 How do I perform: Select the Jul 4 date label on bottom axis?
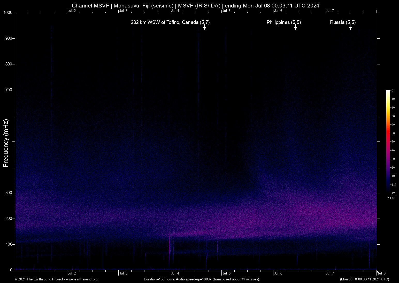point(175,273)
